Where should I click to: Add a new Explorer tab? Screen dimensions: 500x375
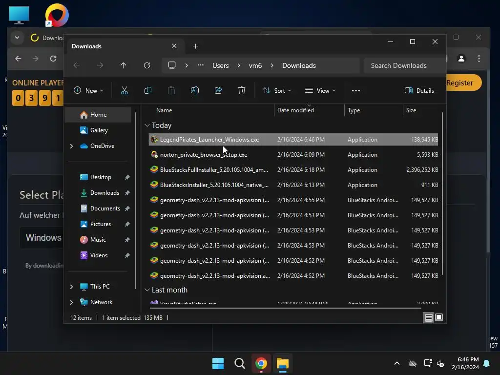tap(195, 46)
